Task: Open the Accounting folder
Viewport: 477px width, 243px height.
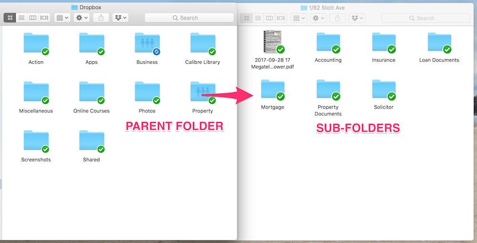Action: [x=328, y=44]
